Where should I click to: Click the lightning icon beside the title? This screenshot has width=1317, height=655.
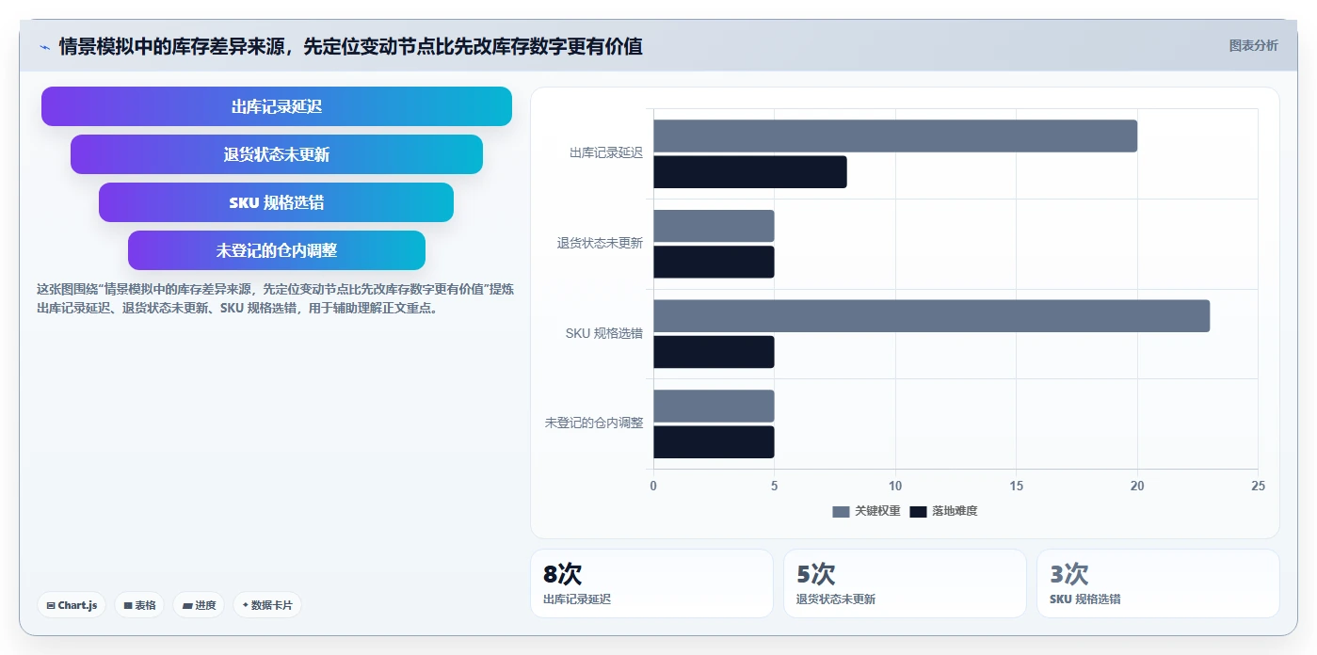point(44,47)
